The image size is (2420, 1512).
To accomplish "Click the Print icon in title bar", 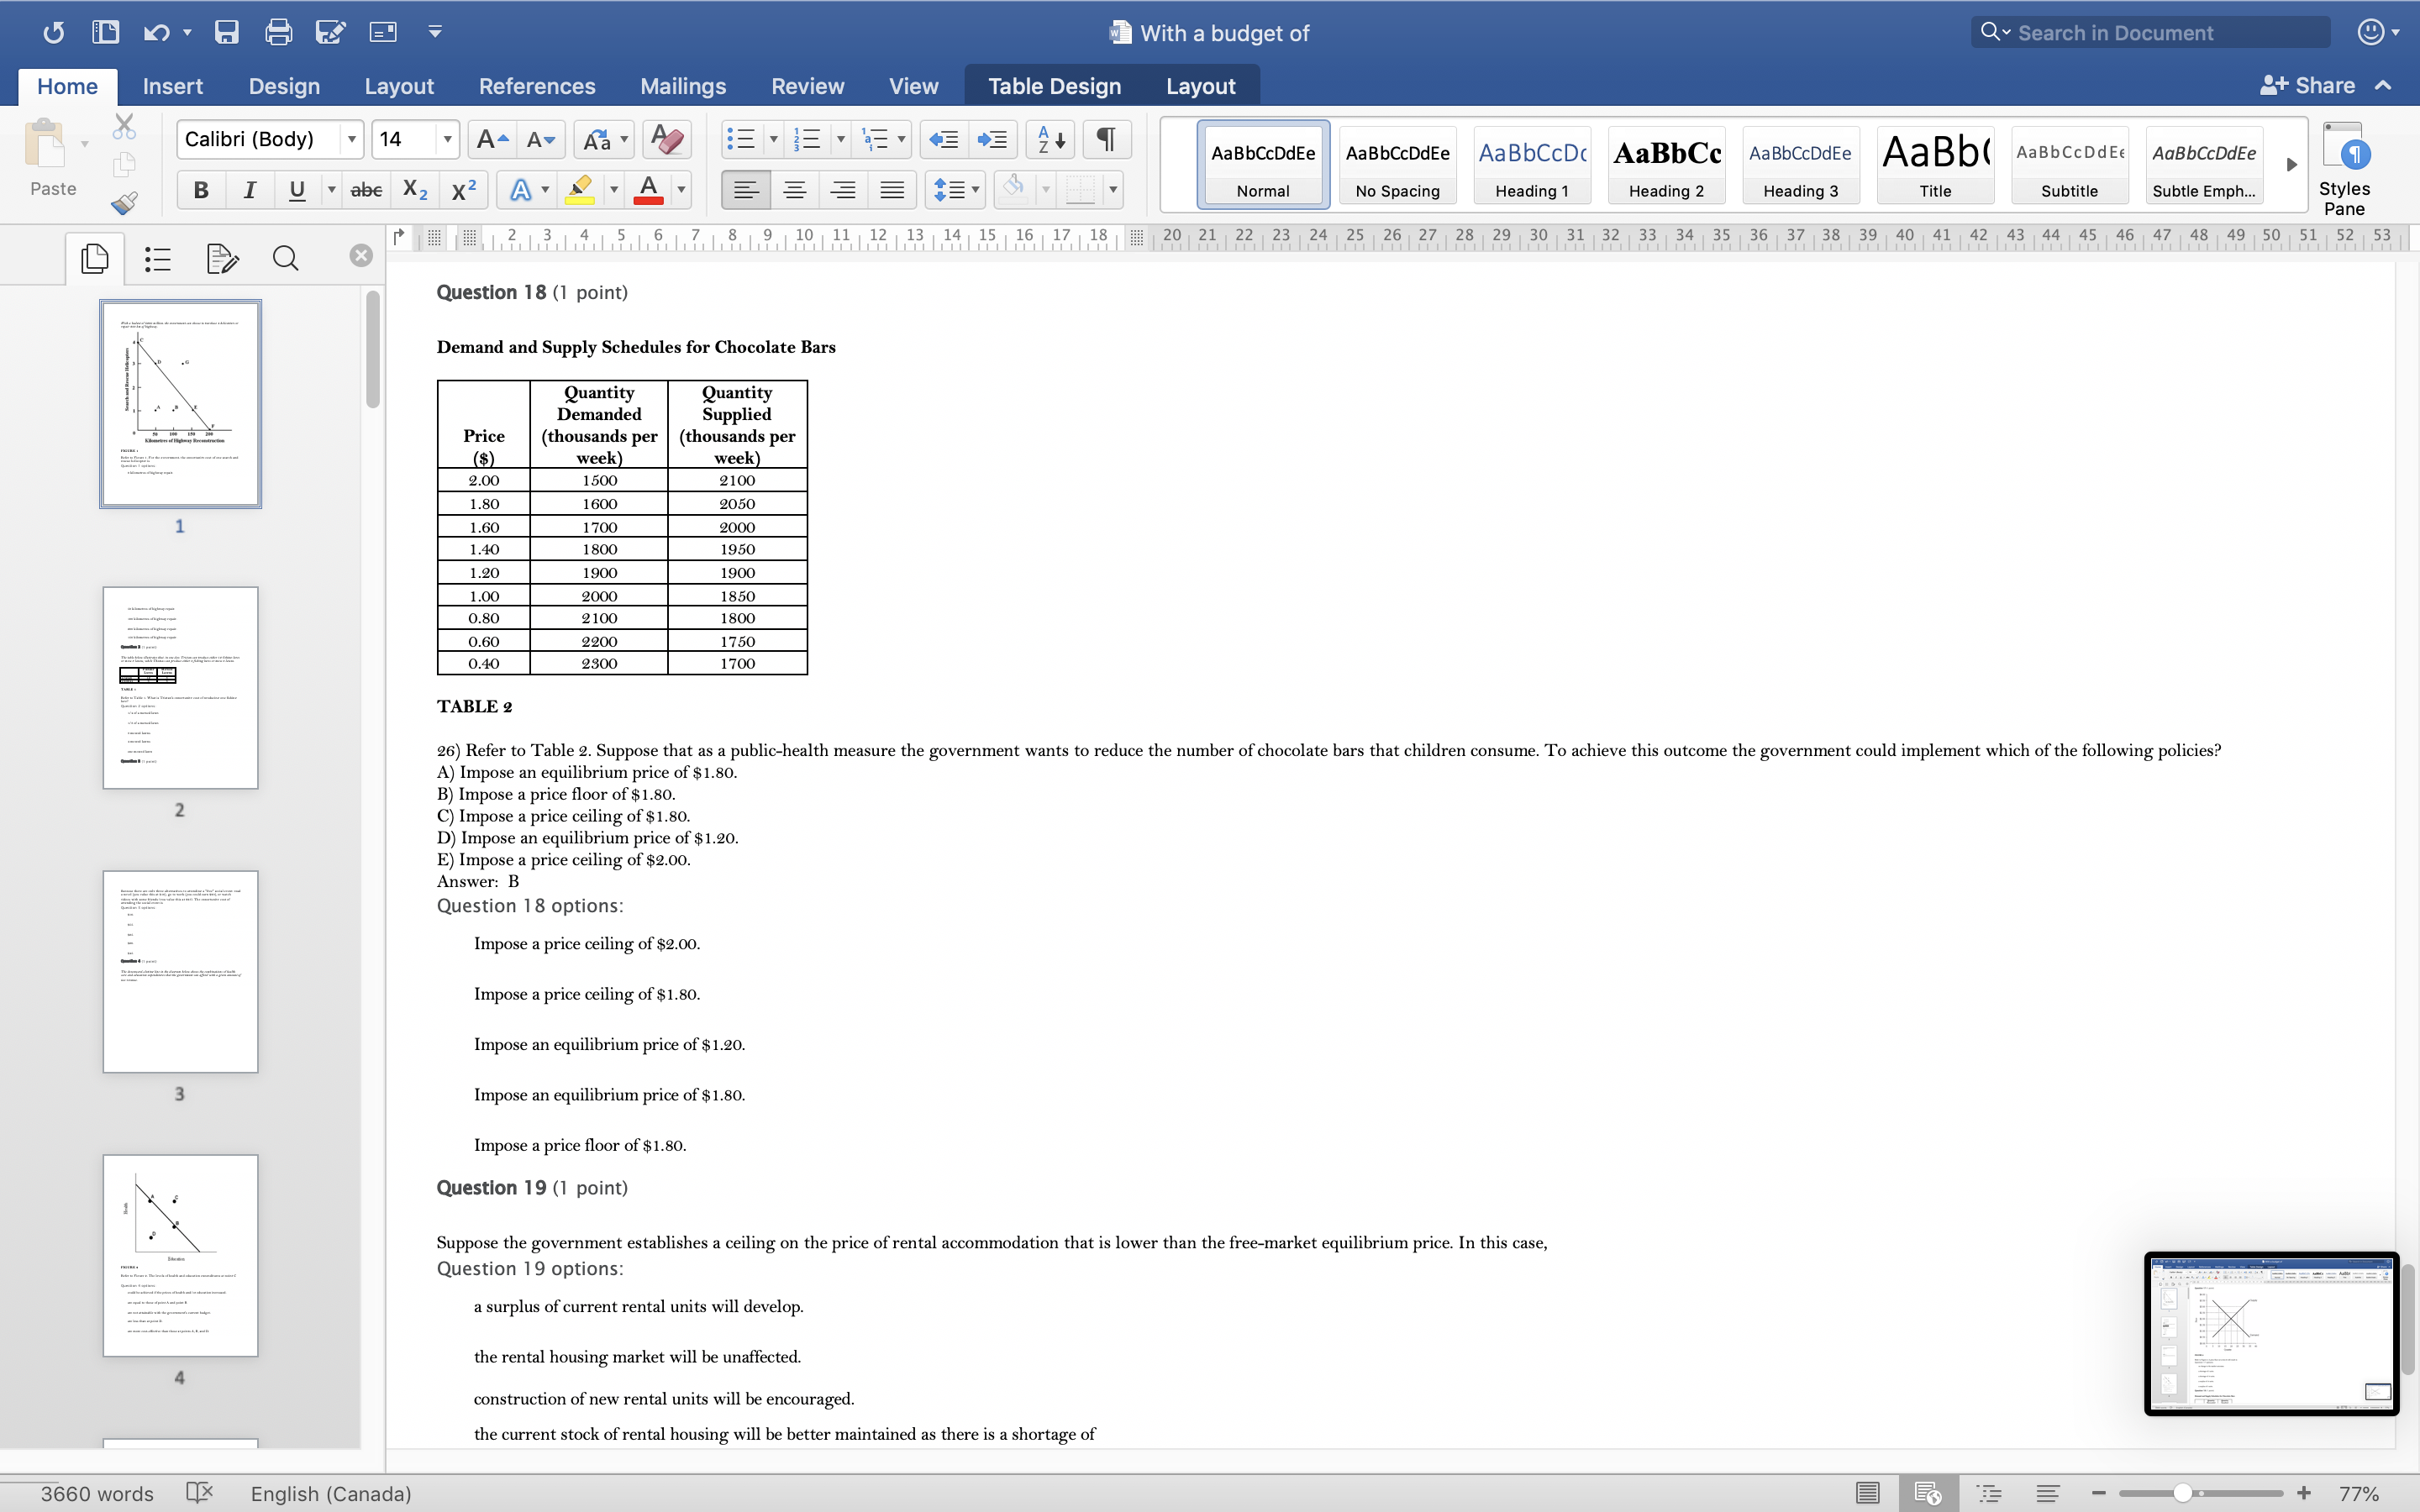I will [278, 32].
